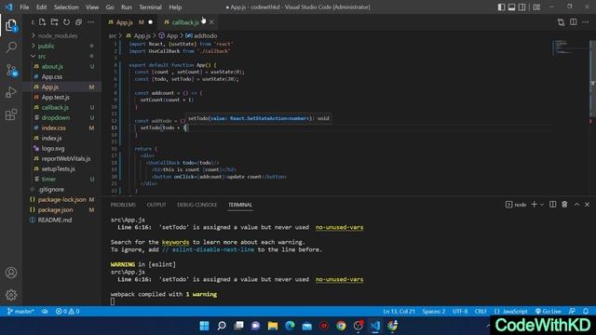Split the terminal panel

pos(552,205)
